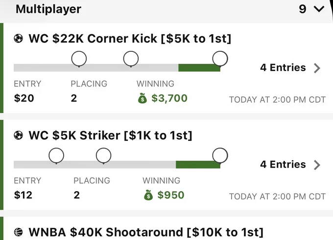
Task: Open the 4 Entries arrow for Striker contest
Action: coord(317,165)
